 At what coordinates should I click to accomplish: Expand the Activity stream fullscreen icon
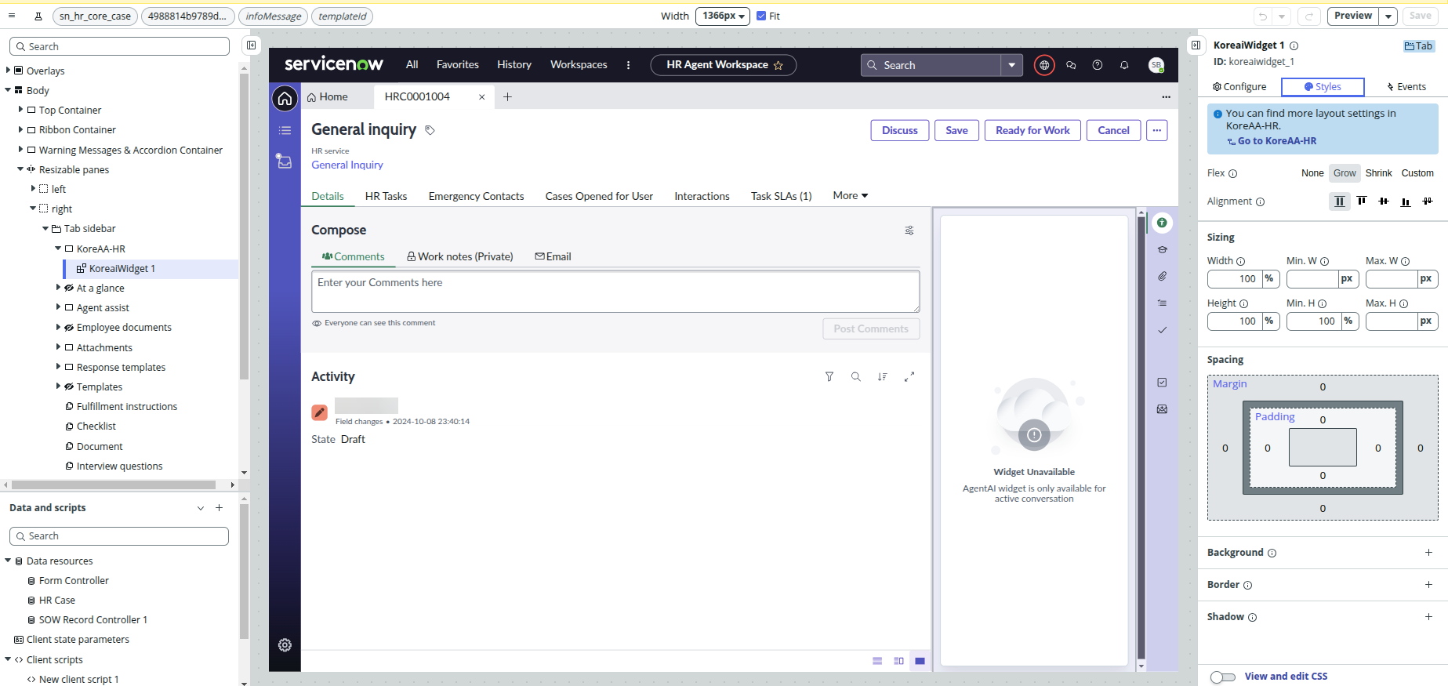(909, 377)
